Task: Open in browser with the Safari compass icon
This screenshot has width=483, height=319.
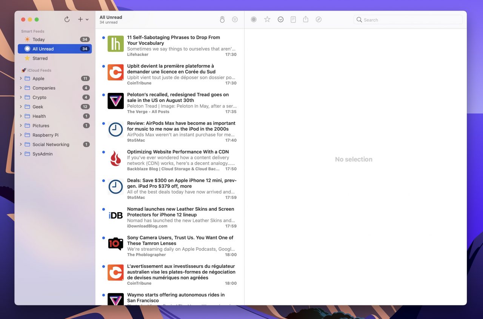Action: (318, 19)
